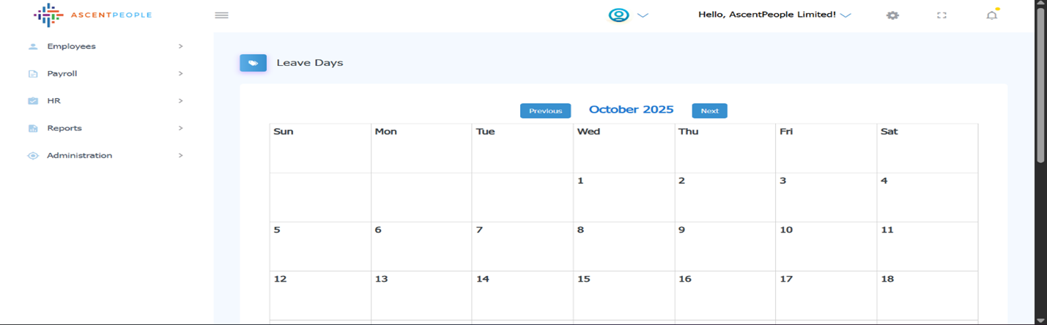Click Next to advance the month
Image resolution: width=1047 pixels, height=325 pixels.
point(709,111)
